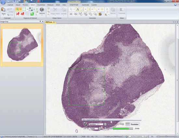Expand the Options dropdown arrow
Screen dimensions: 179x138
tap(42, 15)
